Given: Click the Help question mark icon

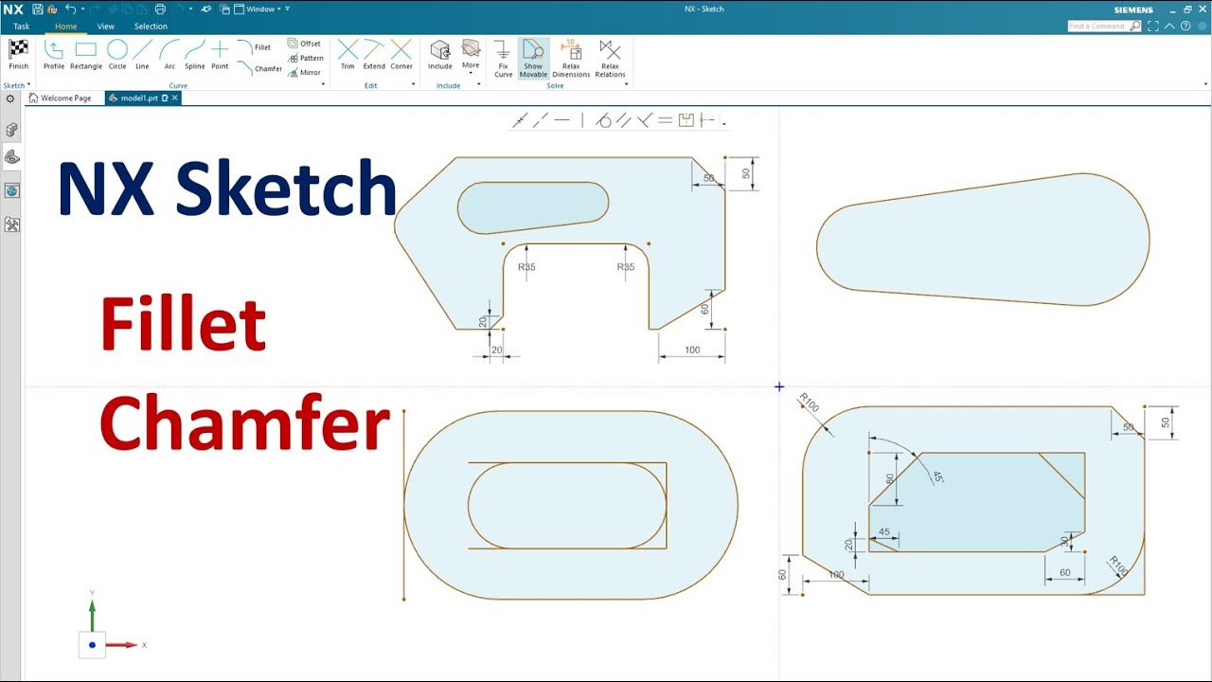Looking at the screenshot, I should [x=1185, y=26].
